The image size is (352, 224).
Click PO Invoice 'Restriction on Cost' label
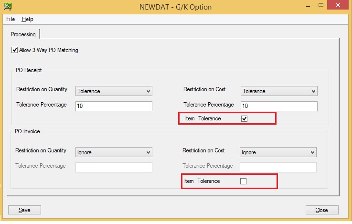click(203, 150)
